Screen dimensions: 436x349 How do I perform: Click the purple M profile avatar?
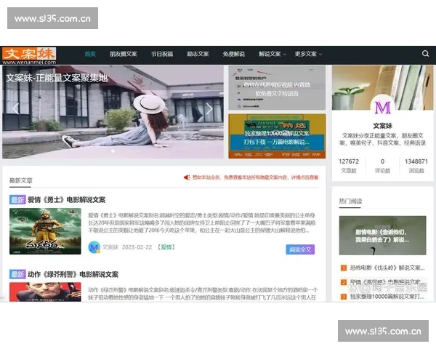click(382, 109)
